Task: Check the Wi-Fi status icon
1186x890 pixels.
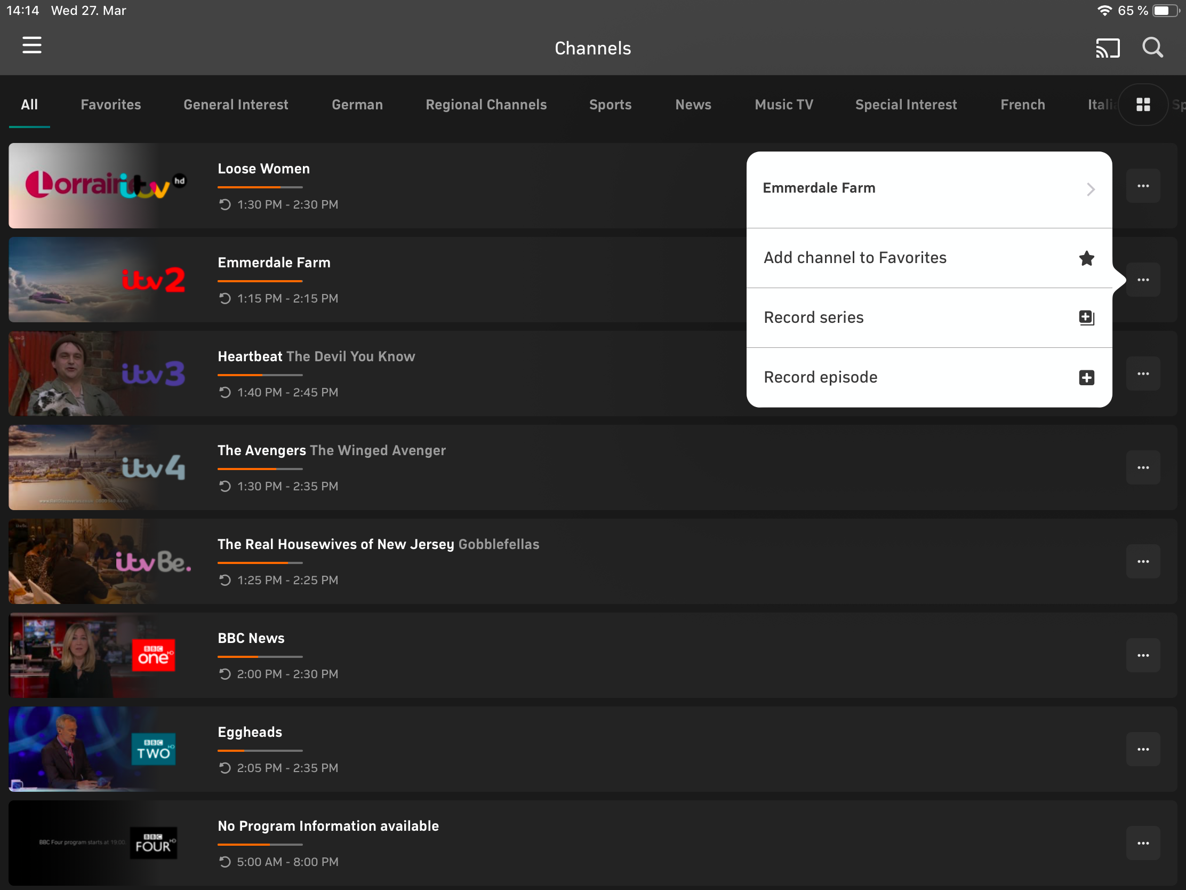Action: pos(1104,11)
